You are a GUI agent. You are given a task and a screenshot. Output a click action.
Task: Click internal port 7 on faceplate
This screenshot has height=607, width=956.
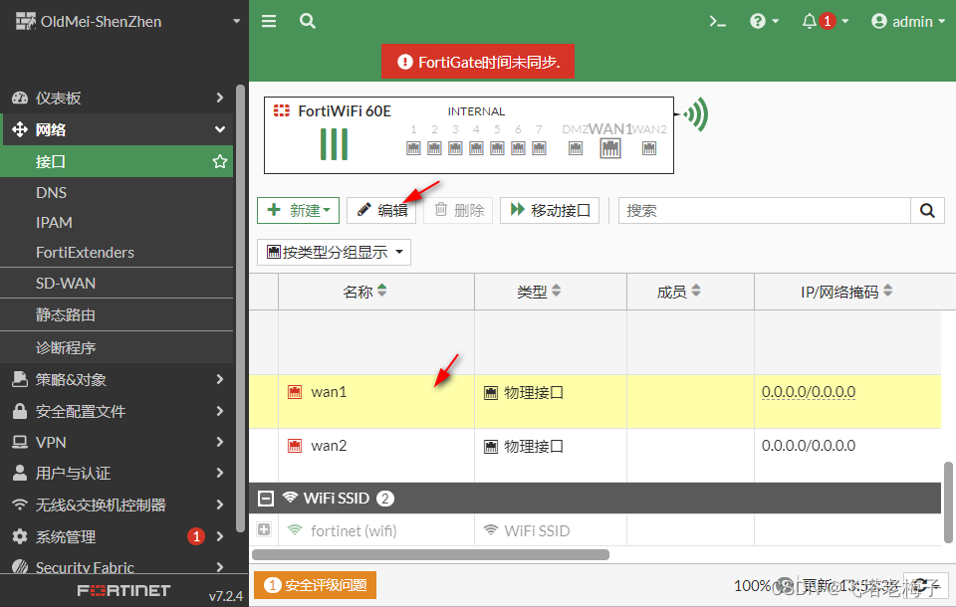[539, 148]
